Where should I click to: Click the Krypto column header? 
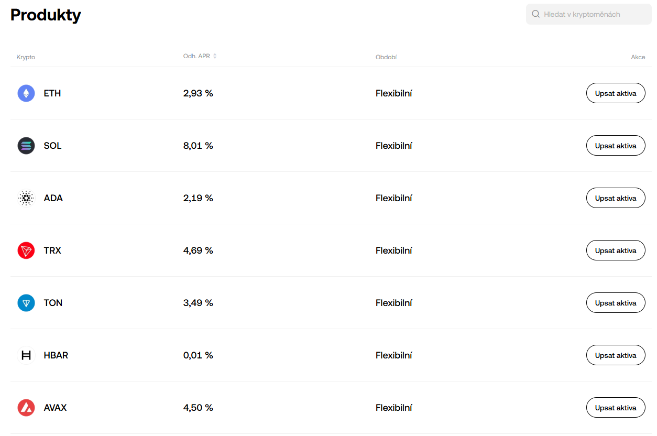26,57
